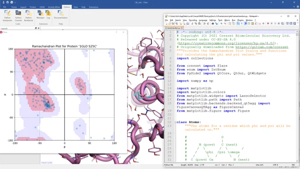Collapse the class Atoms fold marker
The image size is (300, 169).
click(176, 122)
